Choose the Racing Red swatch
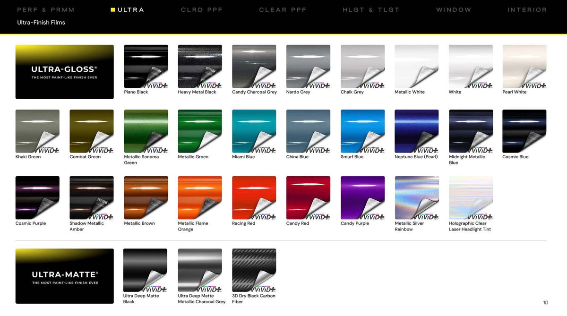Image resolution: width=567 pixels, height=316 pixels. [254, 198]
